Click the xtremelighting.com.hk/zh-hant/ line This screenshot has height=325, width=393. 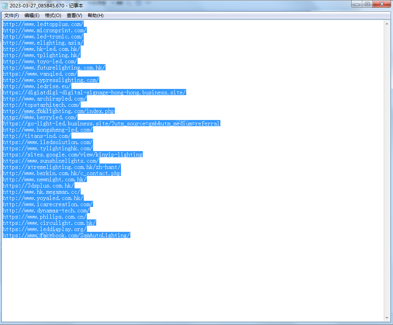tap(62, 167)
